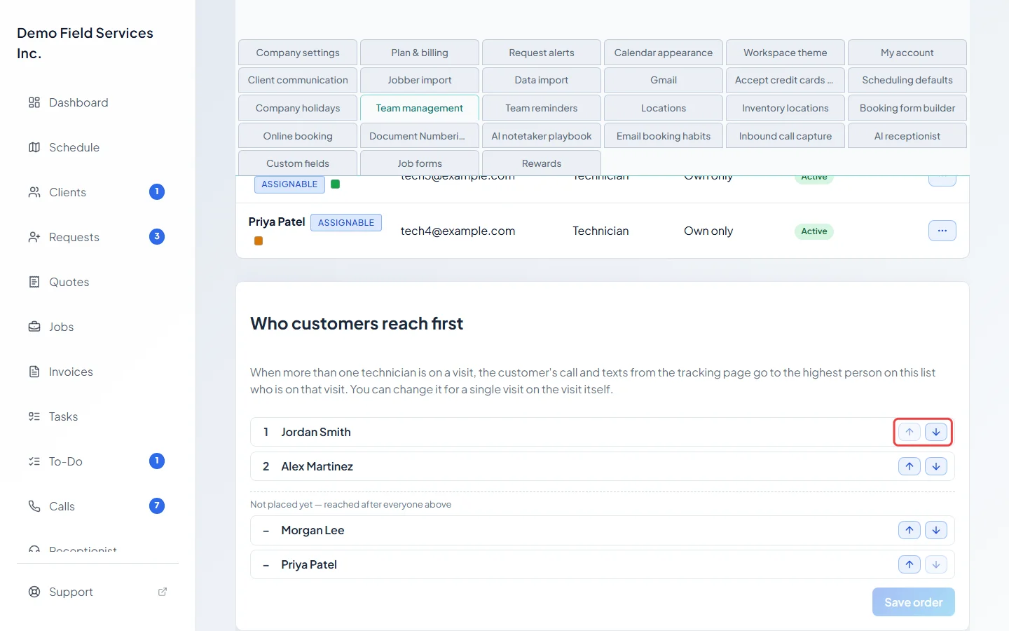Screen dimensions: 1009x631
Task: Click Priya Patel's orange color swatch
Action: [x=259, y=241]
